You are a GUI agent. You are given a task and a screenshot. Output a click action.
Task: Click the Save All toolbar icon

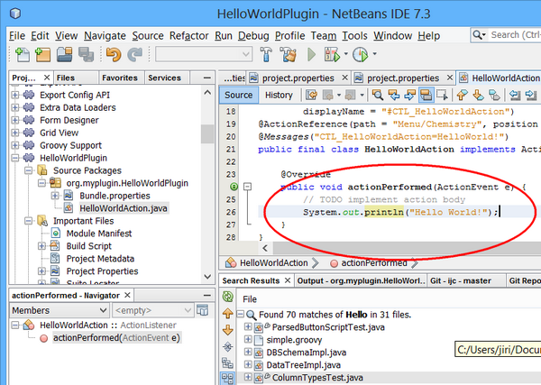click(85, 55)
